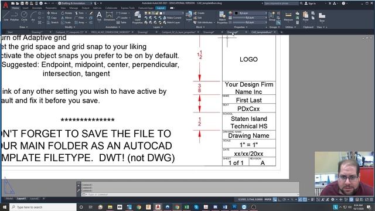Switch to the CAD_templateBurn drawing file tab
375x211 pixels.
[262, 32]
